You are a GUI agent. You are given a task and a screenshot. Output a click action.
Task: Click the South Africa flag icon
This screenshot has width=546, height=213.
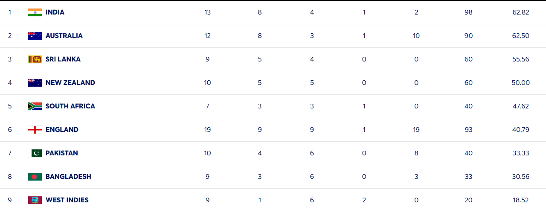(x=35, y=106)
